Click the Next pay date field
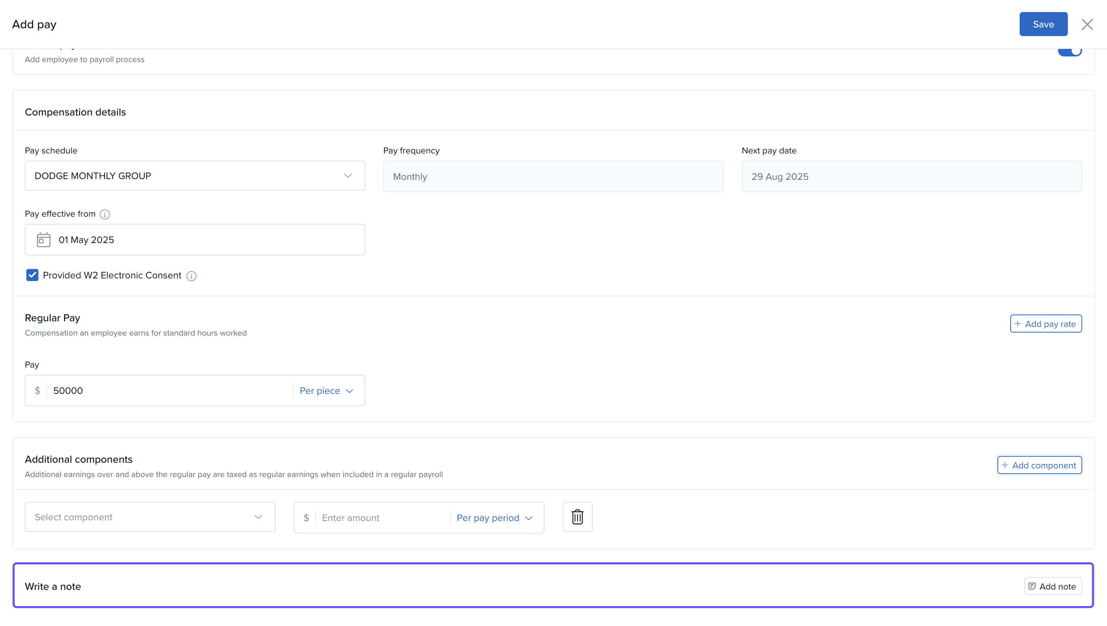1107x626 pixels. click(x=911, y=177)
